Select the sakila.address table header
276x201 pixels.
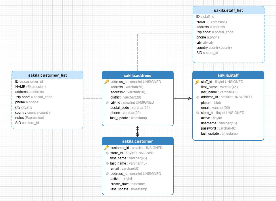click(x=138, y=75)
